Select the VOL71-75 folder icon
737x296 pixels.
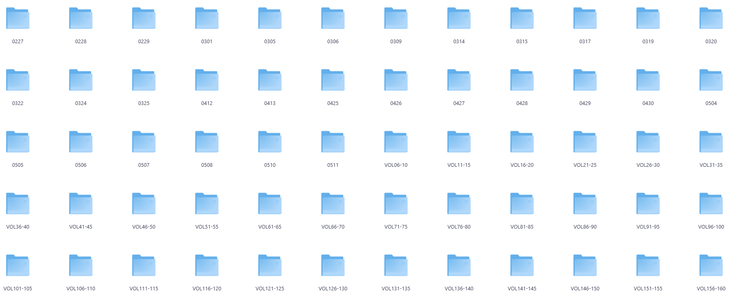point(396,204)
